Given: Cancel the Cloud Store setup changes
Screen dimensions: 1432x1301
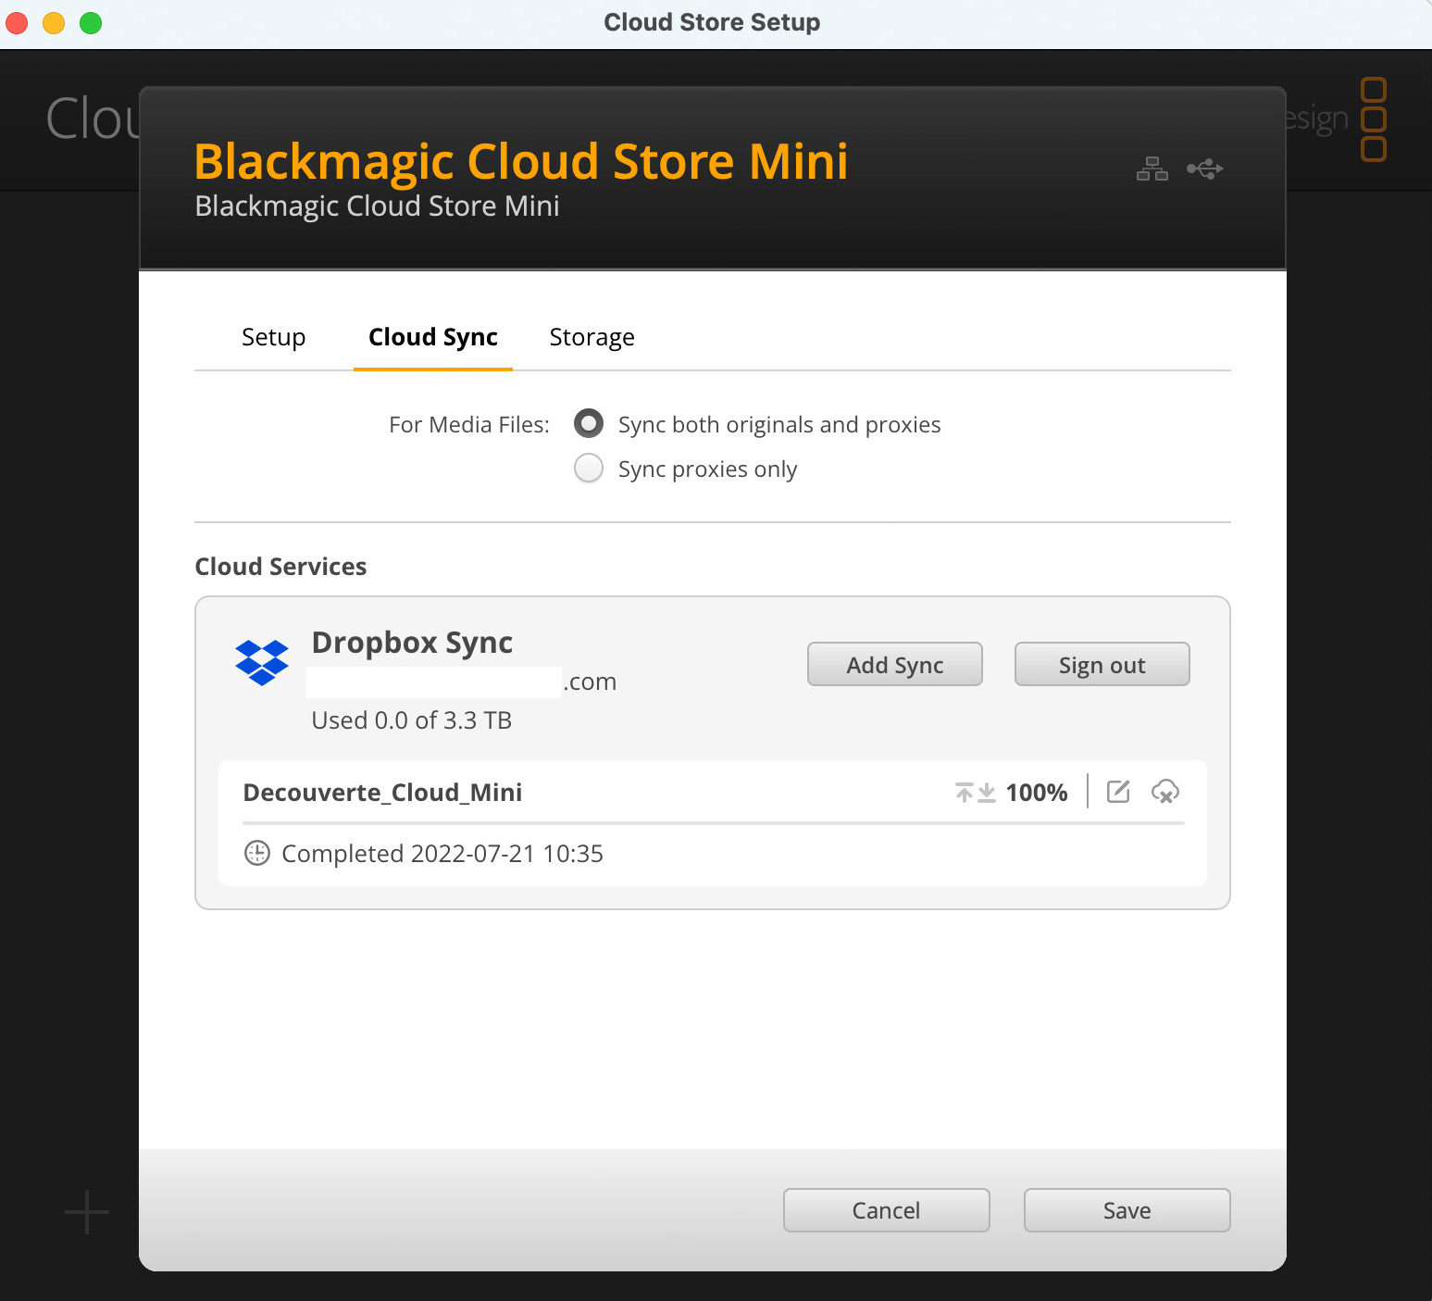Looking at the screenshot, I should click(x=886, y=1210).
